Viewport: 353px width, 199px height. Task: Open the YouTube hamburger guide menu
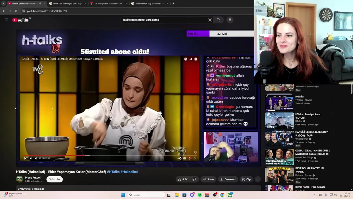point(6,20)
